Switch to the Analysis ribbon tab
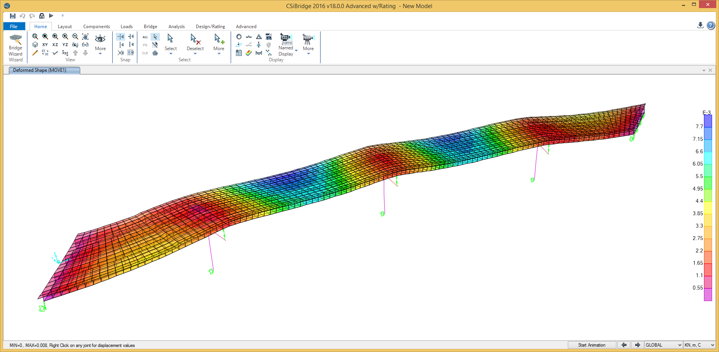 click(176, 27)
